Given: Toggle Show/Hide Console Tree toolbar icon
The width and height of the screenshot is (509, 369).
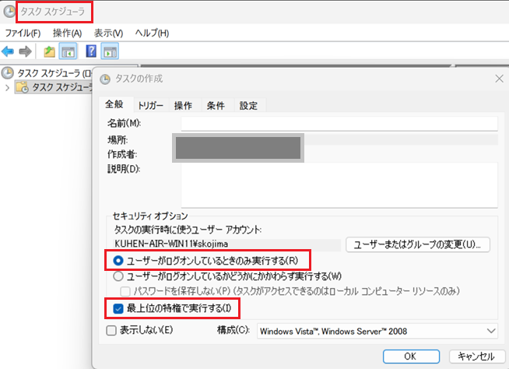Looking at the screenshot, I should click(67, 51).
